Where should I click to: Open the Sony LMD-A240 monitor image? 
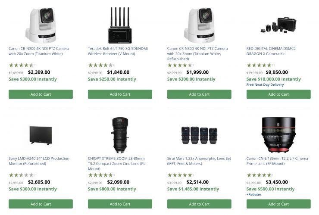coord(41,135)
